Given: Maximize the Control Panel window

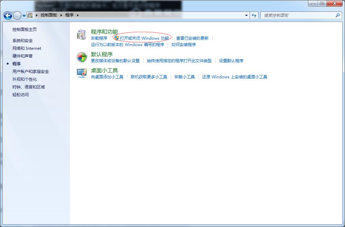Looking at the screenshot, I should coord(322,3).
